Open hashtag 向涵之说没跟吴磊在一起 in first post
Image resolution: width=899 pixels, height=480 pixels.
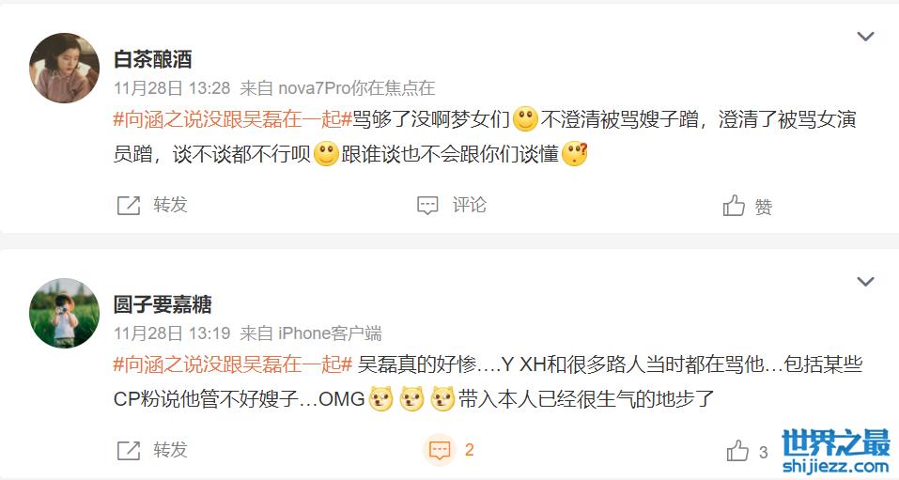tap(232, 119)
